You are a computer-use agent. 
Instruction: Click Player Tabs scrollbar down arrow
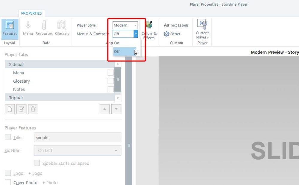(x=118, y=98)
